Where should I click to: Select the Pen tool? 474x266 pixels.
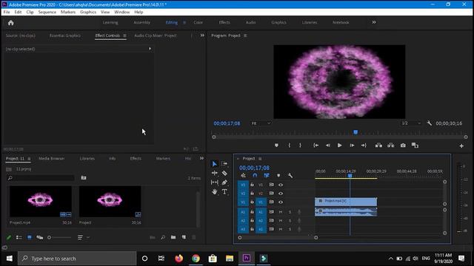[x=224, y=183]
